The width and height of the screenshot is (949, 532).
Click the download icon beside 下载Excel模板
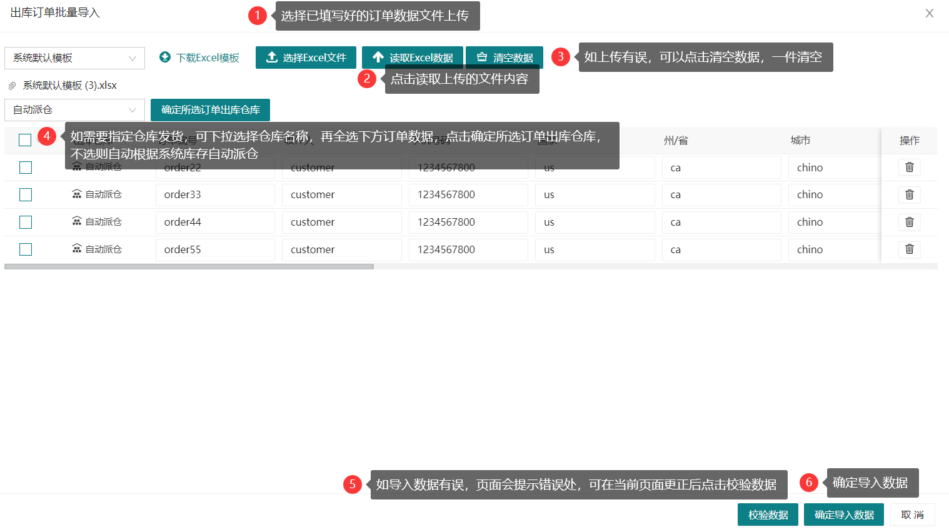pyautogui.click(x=165, y=58)
